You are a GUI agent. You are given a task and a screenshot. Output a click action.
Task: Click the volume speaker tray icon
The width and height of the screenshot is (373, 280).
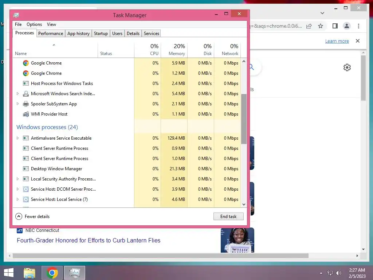338,273
